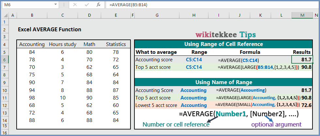Click the three-dot formula bar handle
This screenshot has height=136, width=320.
click(64, 5)
